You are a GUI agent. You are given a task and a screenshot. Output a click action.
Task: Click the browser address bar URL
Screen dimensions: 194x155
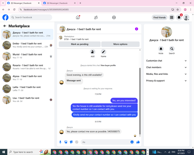point(46,10)
